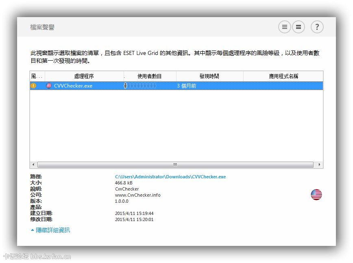353x263 pixels.
Task: Switch to the detailed list view icon
Action: tap(285, 27)
